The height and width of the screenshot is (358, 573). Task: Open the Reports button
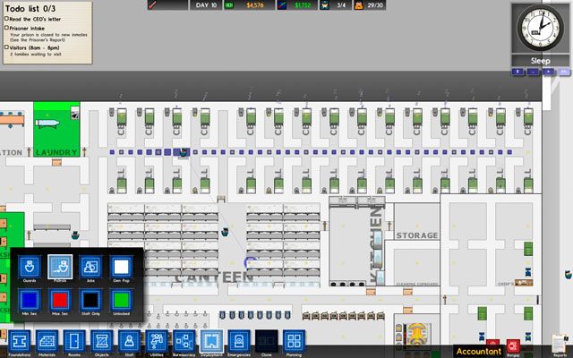tap(560, 344)
